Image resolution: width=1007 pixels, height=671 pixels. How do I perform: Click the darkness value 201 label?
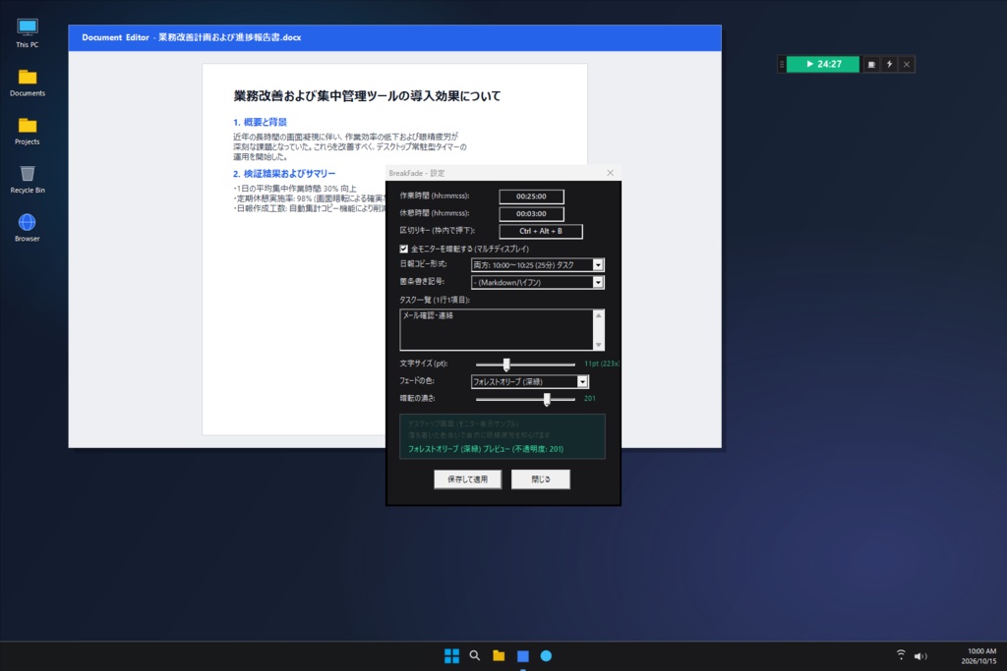tap(590, 398)
